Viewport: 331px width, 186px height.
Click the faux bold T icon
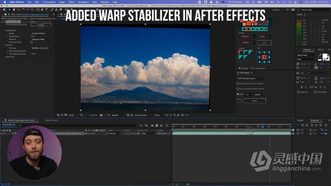tap(302, 87)
